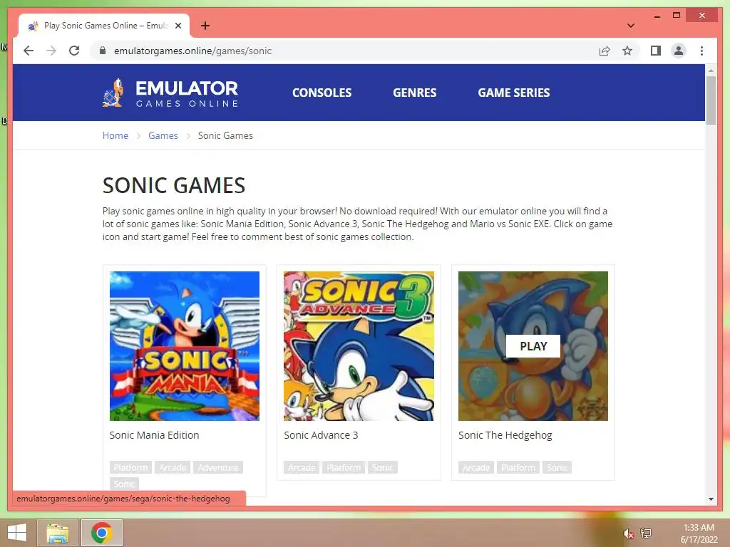
Task: Click Adventure tag under Sonic Mania Edition
Action: 218,467
